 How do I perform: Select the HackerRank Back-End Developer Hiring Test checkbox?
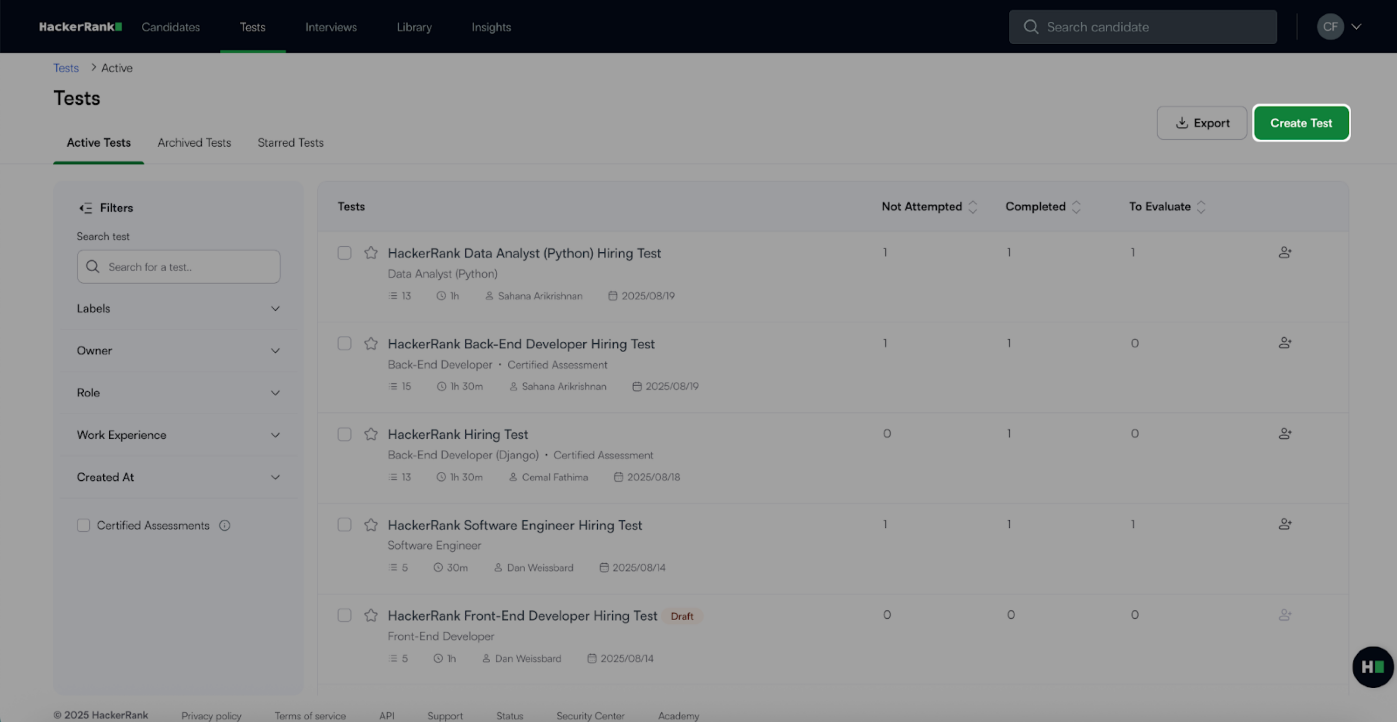pos(344,344)
